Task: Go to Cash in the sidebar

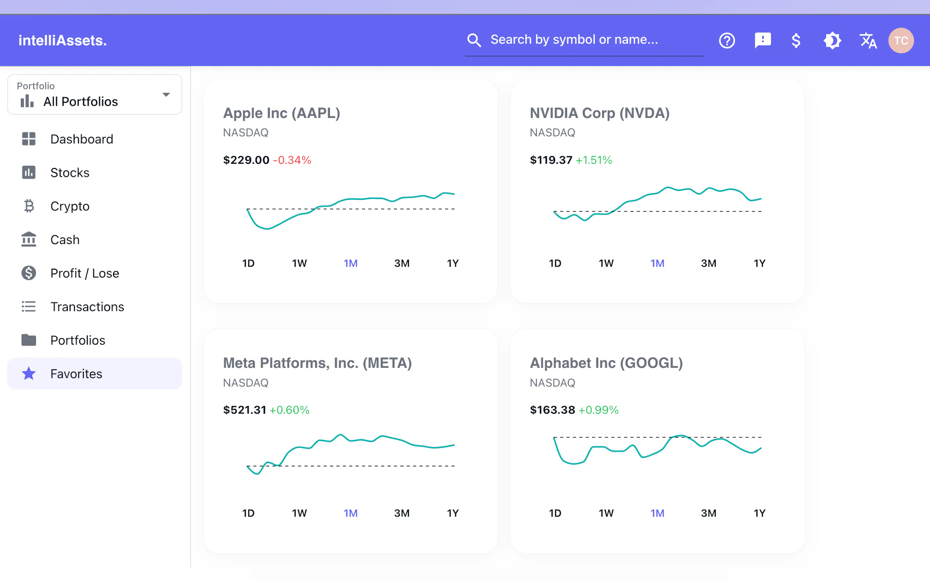Action: point(65,239)
